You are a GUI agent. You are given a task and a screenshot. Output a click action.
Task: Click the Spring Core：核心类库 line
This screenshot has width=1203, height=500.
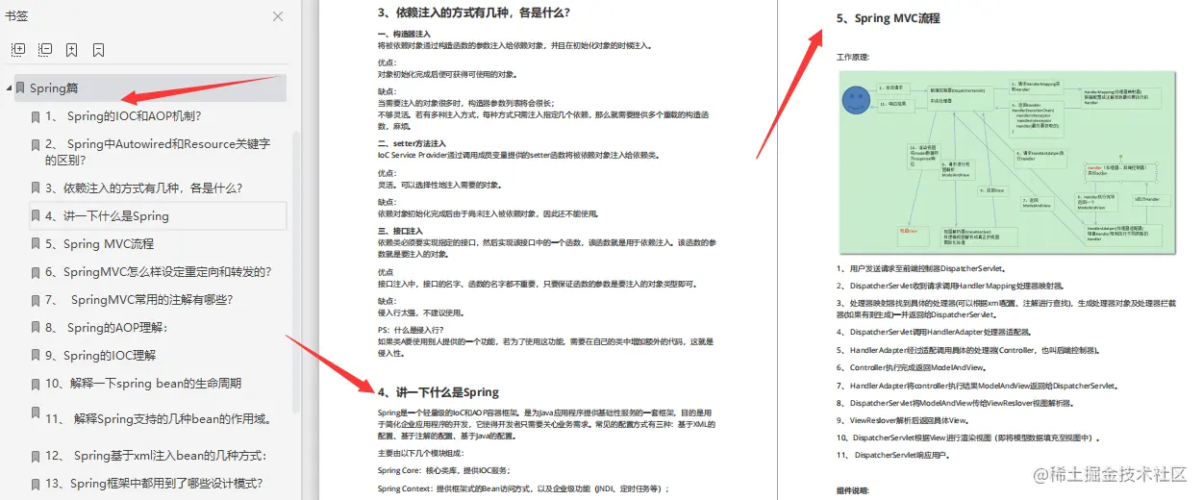coord(443,470)
